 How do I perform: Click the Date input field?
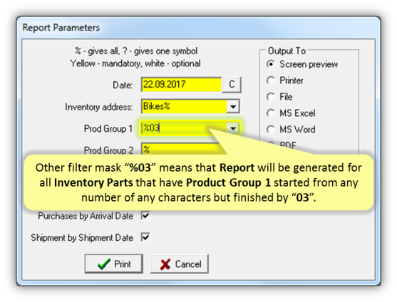(181, 85)
